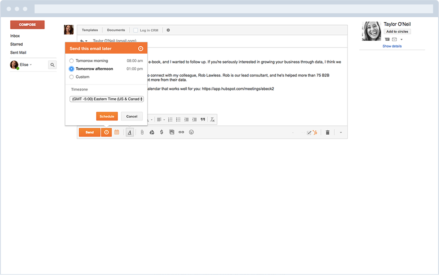Open Show details for Taylor O'Neil
The width and height of the screenshot is (439, 275).
click(392, 45)
